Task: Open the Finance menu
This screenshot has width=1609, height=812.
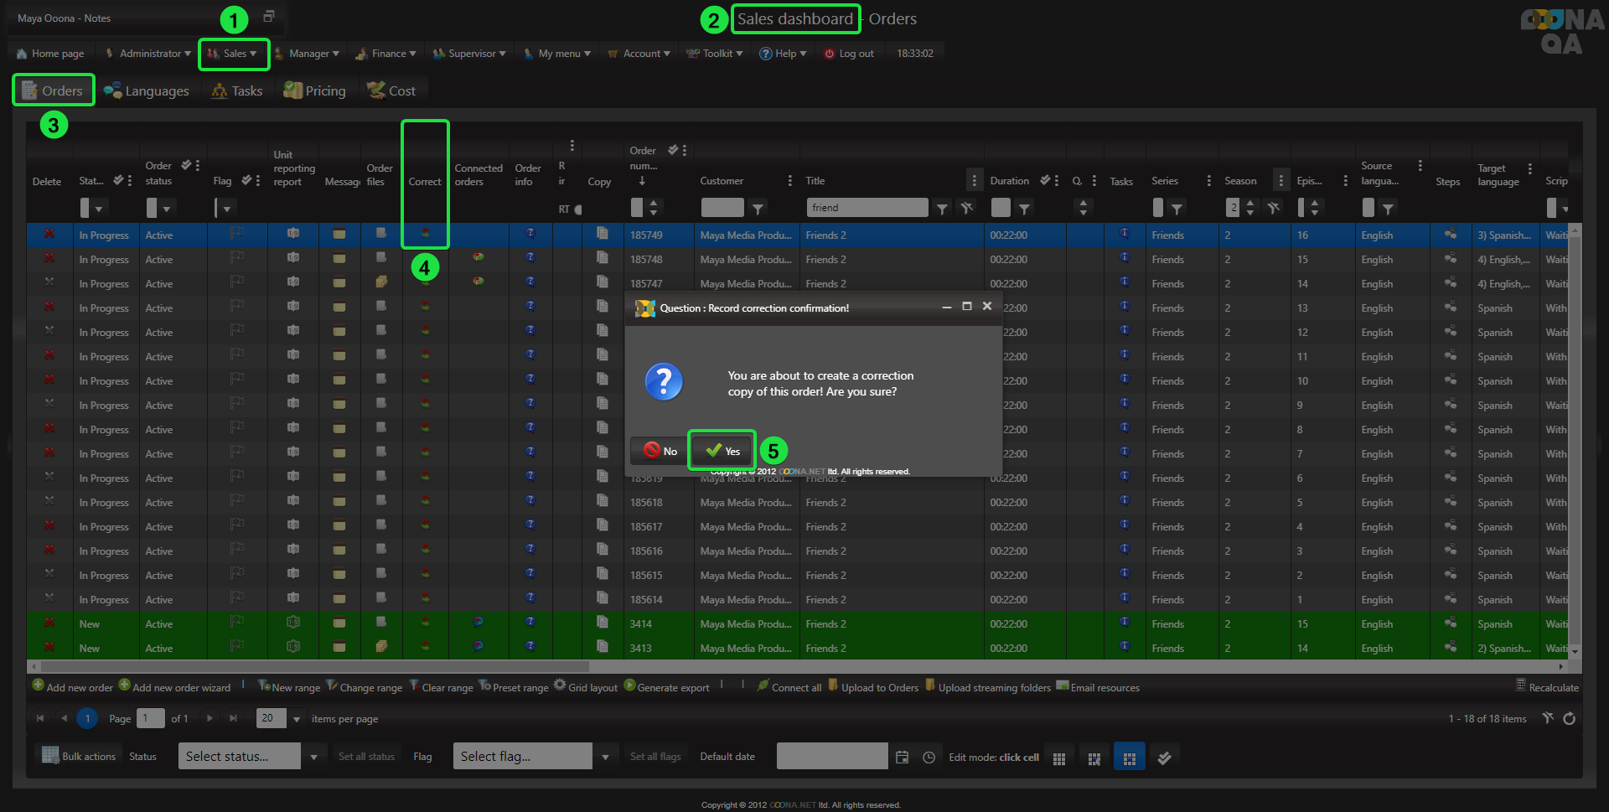Action: pyautogui.click(x=387, y=54)
